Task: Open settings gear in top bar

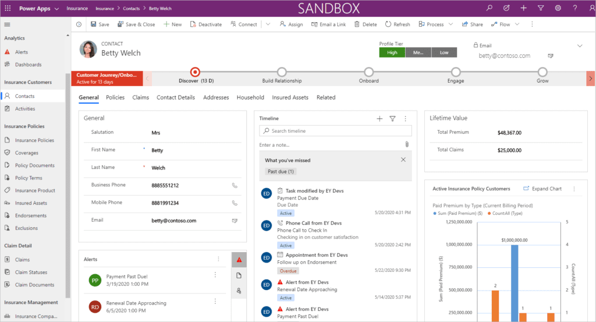Action: click(x=558, y=8)
